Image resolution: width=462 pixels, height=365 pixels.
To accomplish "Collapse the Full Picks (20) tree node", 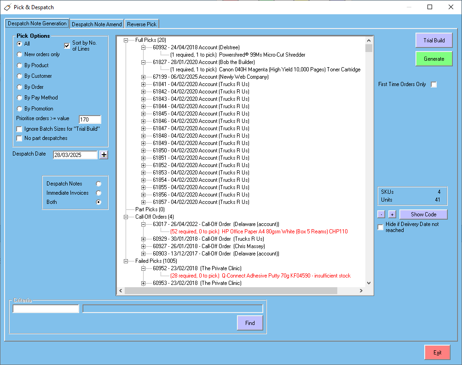I will coord(126,40).
